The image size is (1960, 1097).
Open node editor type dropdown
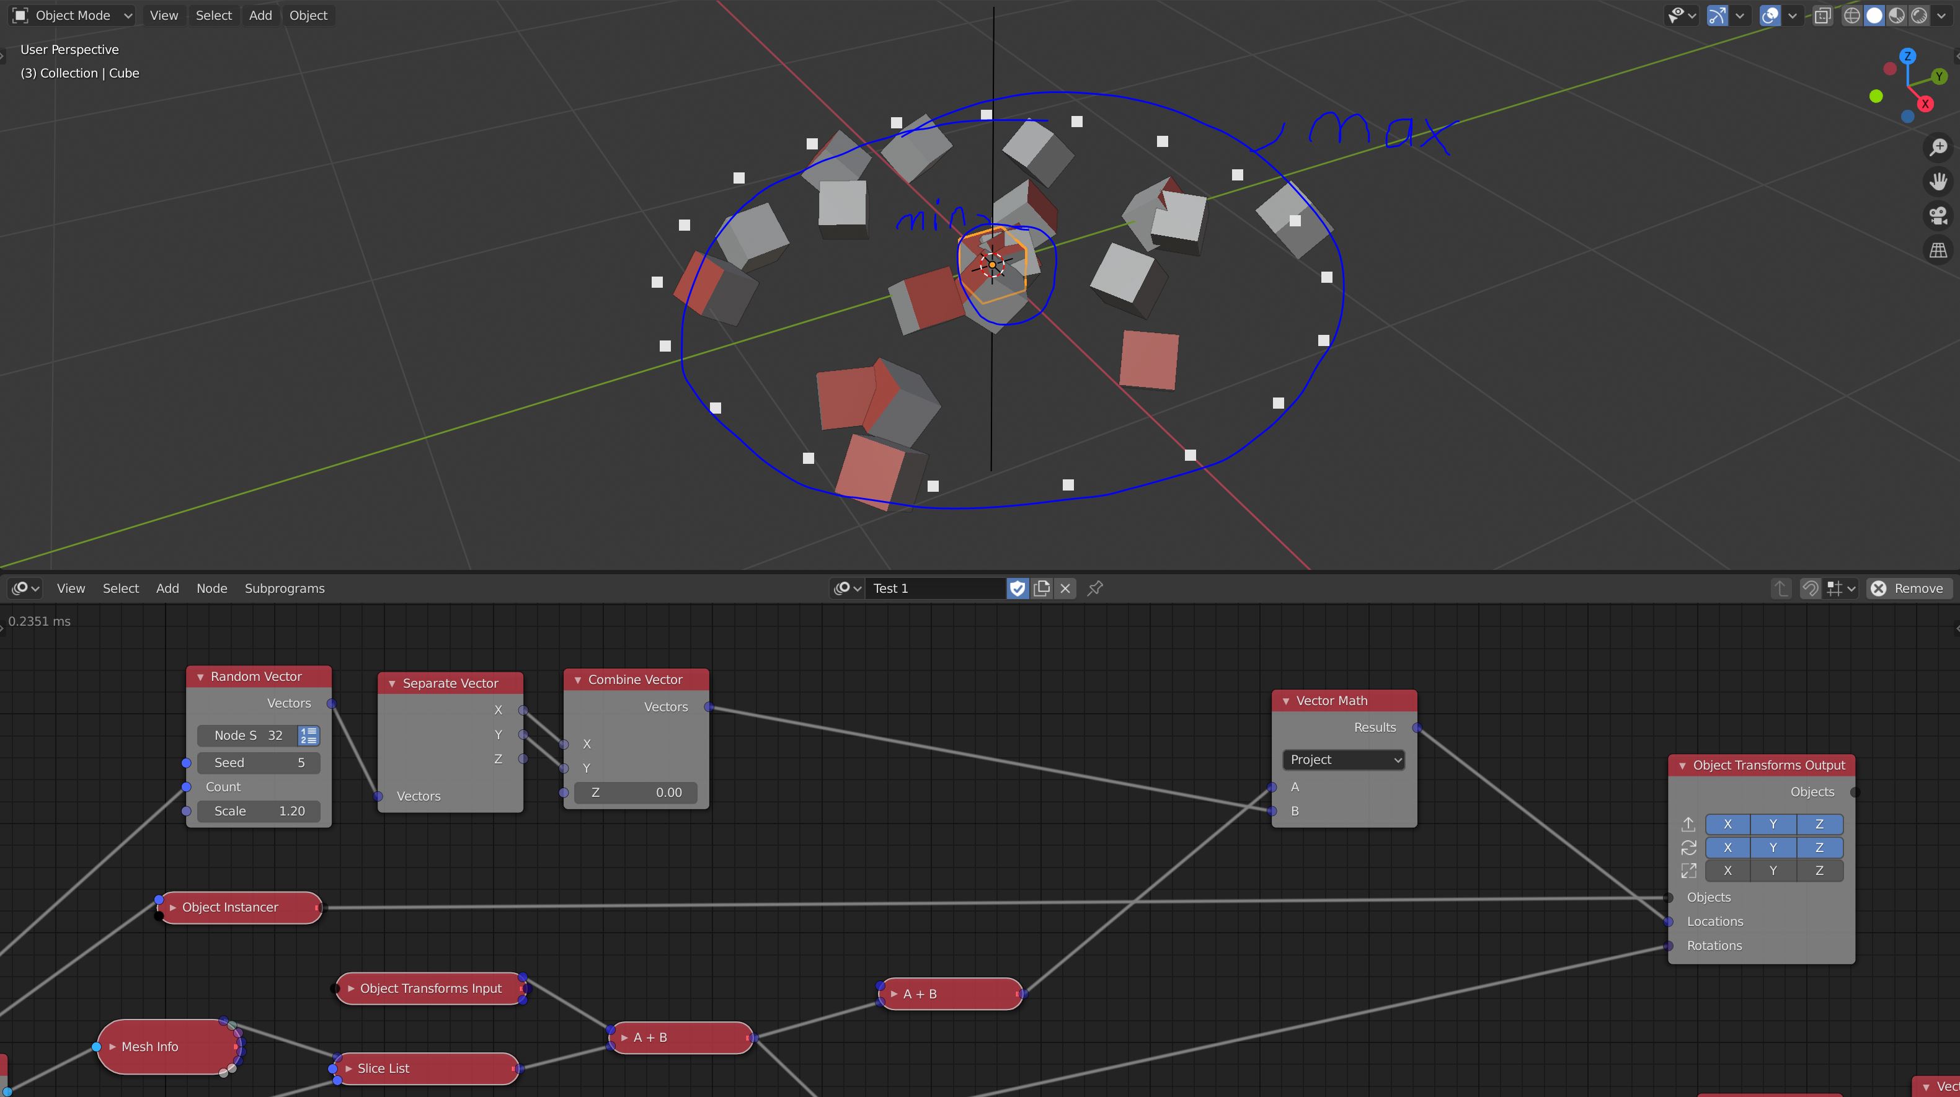point(26,588)
